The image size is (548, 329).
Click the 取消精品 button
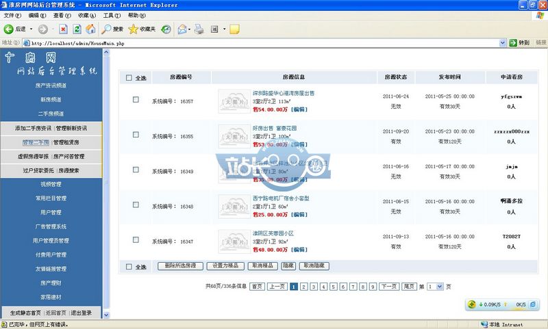pyautogui.click(x=263, y=266)
